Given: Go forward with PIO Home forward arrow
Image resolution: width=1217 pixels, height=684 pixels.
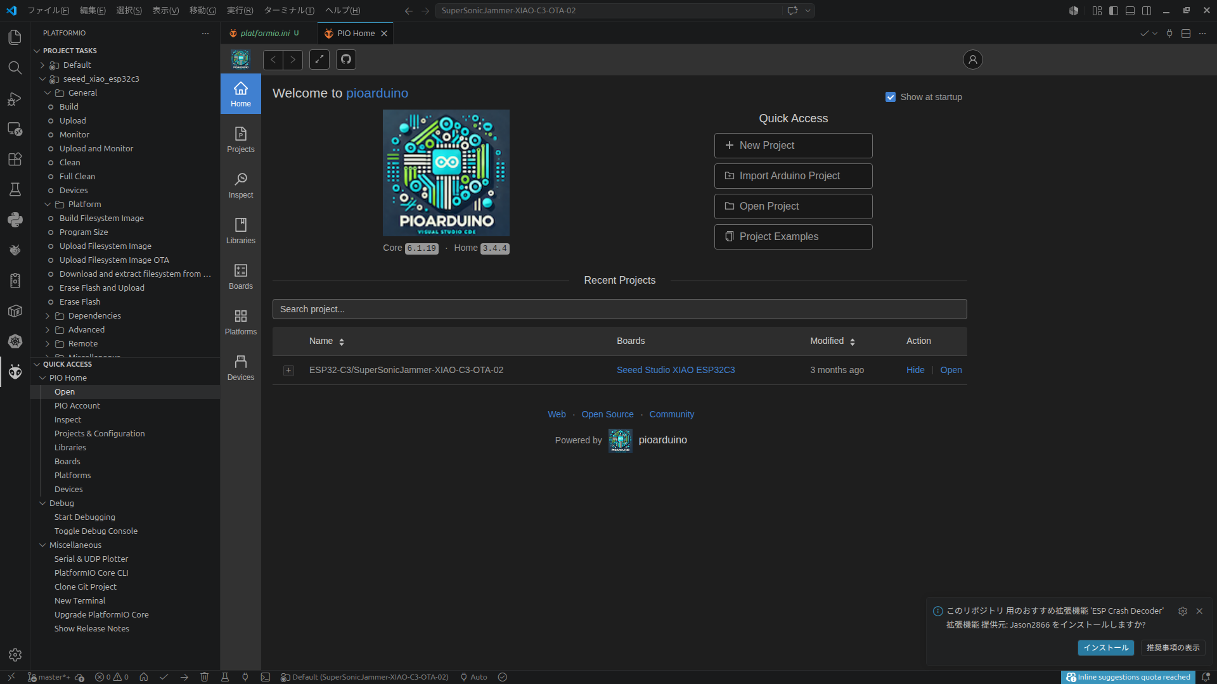Looking at the screenshot, I should point(293,60).
